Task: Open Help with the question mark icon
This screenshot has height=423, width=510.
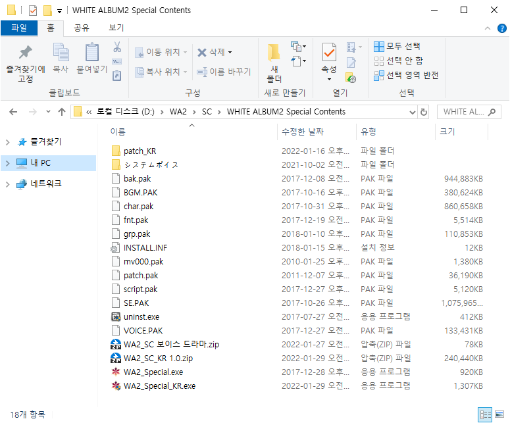Action: (502, 28)
